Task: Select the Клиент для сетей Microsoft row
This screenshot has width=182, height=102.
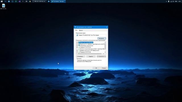Action: pos(86,42)
